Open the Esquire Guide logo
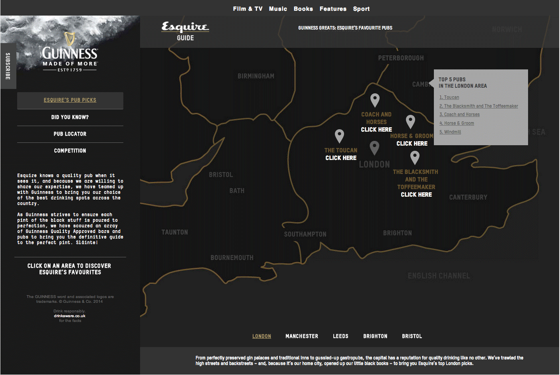Screen dimensions: 560x375 (185, 32)
